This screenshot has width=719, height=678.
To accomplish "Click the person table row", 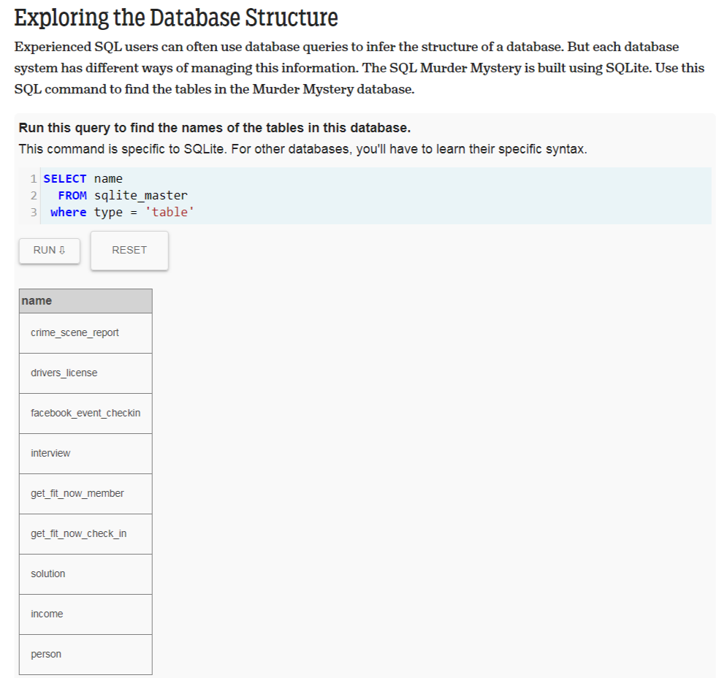I will [85, 655].
